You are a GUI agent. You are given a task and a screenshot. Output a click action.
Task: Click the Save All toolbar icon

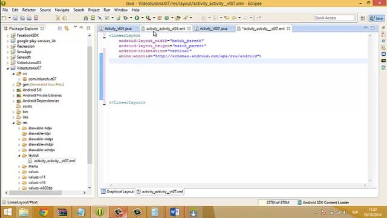pyautogui.click(x=22, y=18)
